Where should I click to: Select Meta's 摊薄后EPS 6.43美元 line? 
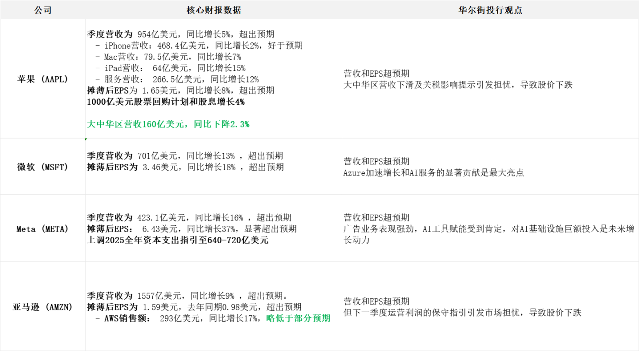coord(192,229)
